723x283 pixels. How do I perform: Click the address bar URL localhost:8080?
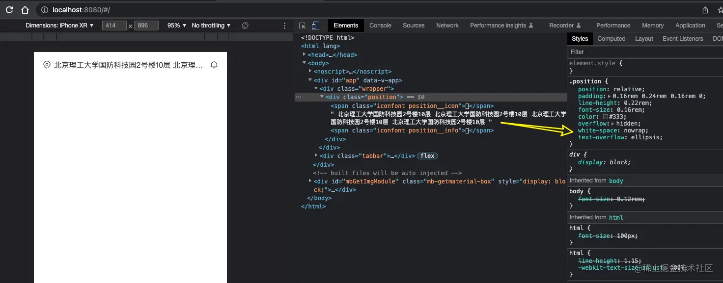[x=81, y=10]
